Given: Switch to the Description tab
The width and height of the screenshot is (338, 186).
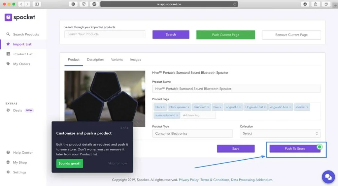Looking at the screenshot, I should (x=95, y=60).
